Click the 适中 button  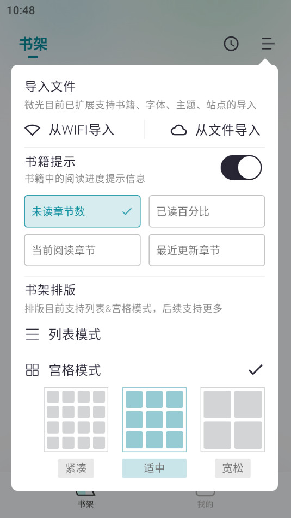point(154,468)
